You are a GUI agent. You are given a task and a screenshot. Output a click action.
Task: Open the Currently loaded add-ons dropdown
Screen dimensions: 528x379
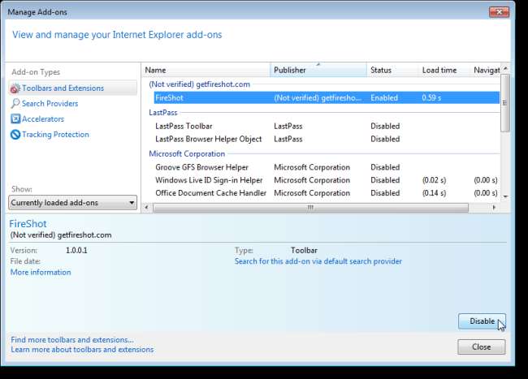[x=73, y=203]
